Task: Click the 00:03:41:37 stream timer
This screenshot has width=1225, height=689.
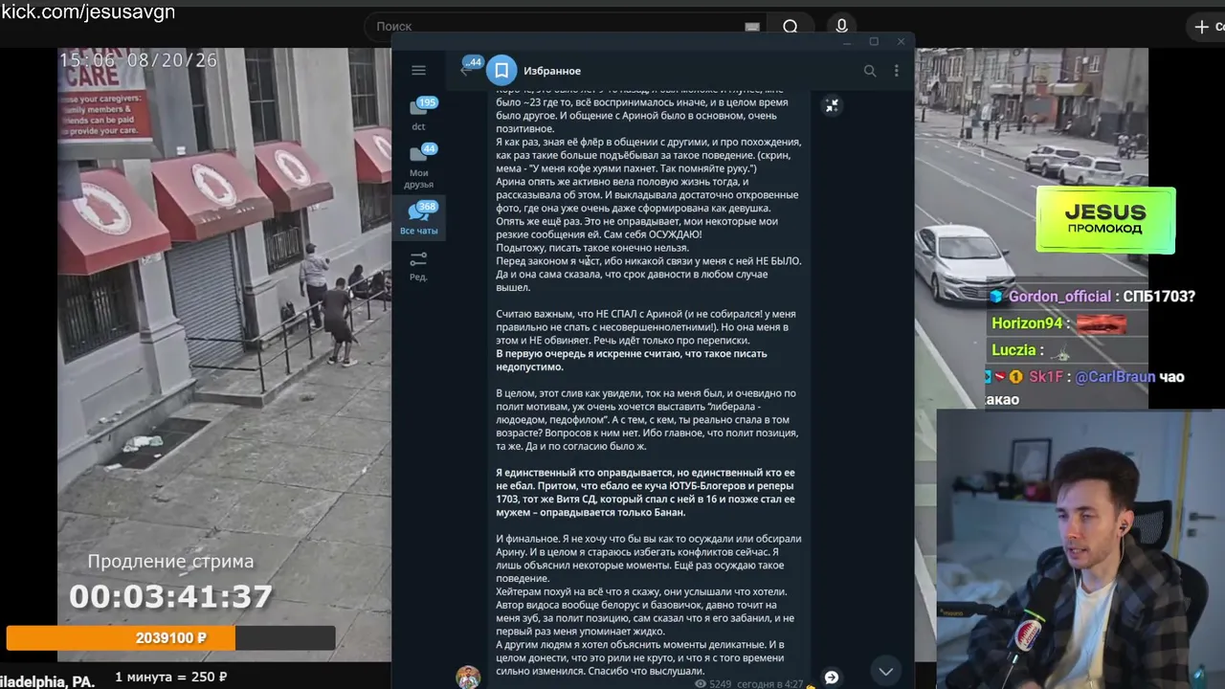Action: point(170,597)
